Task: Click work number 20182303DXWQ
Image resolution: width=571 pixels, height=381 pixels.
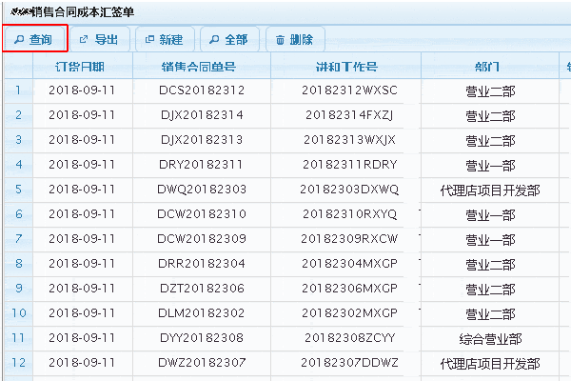Action: click(x=349, y=190)
